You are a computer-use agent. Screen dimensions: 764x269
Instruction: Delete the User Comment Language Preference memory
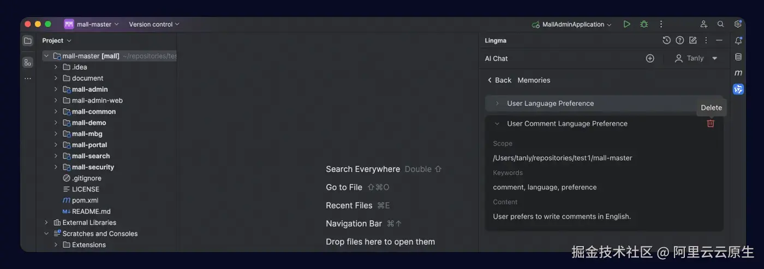click(x=710, y=124)
